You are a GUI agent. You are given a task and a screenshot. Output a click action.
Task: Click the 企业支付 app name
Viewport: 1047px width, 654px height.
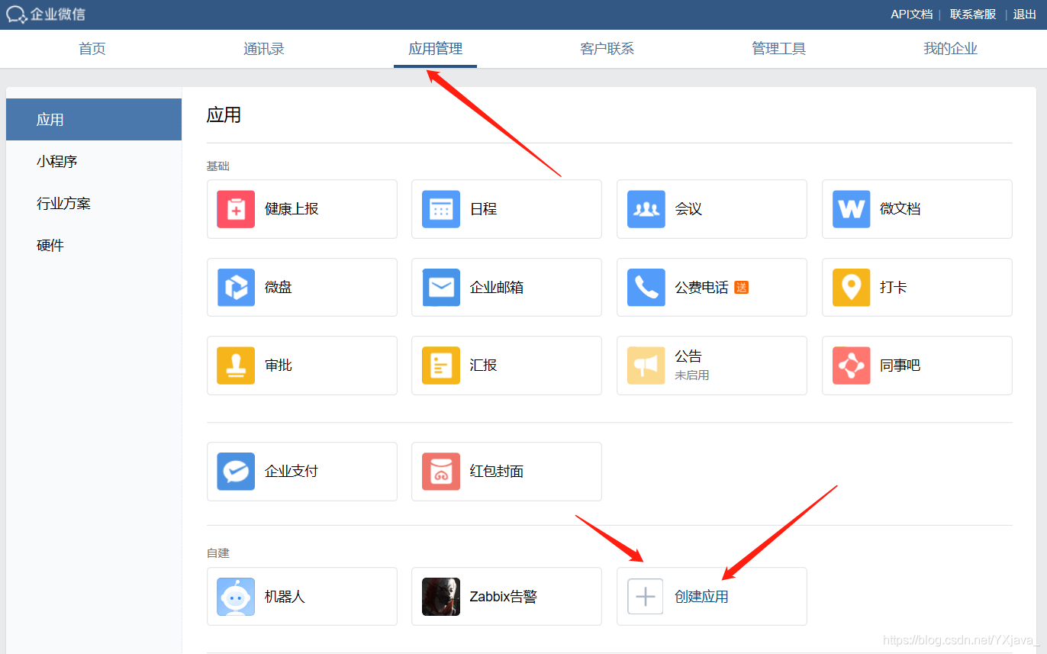[292, 472]
